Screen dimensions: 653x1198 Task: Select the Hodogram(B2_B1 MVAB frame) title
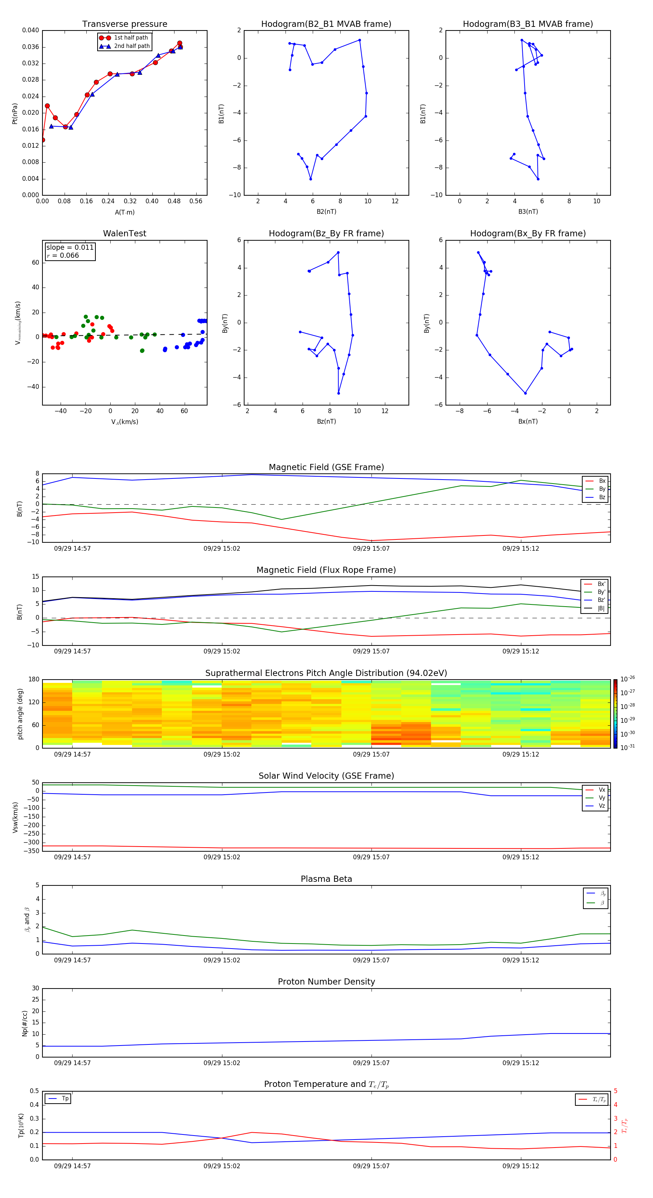pyautogui.click(x=326, y=24)
